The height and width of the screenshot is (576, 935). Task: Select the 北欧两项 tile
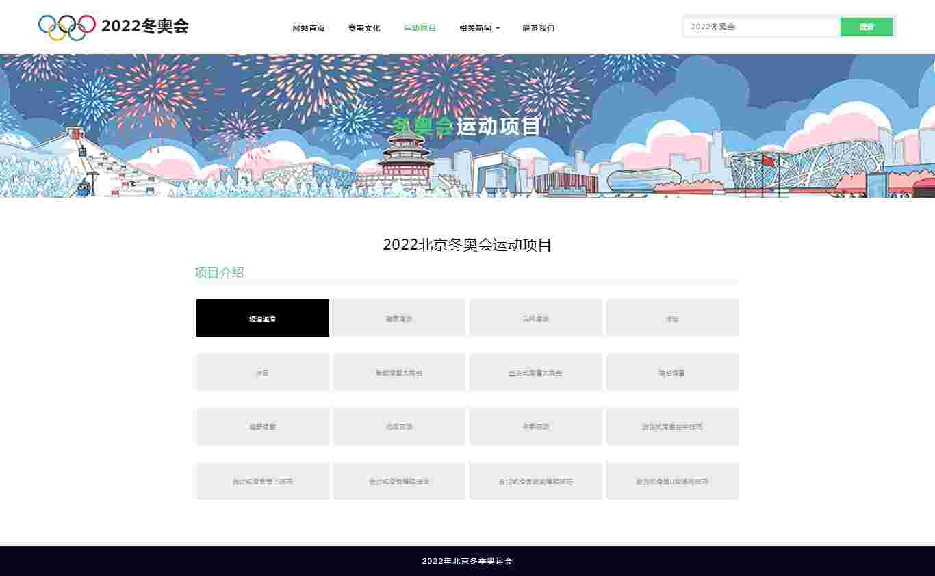(400, 427)
